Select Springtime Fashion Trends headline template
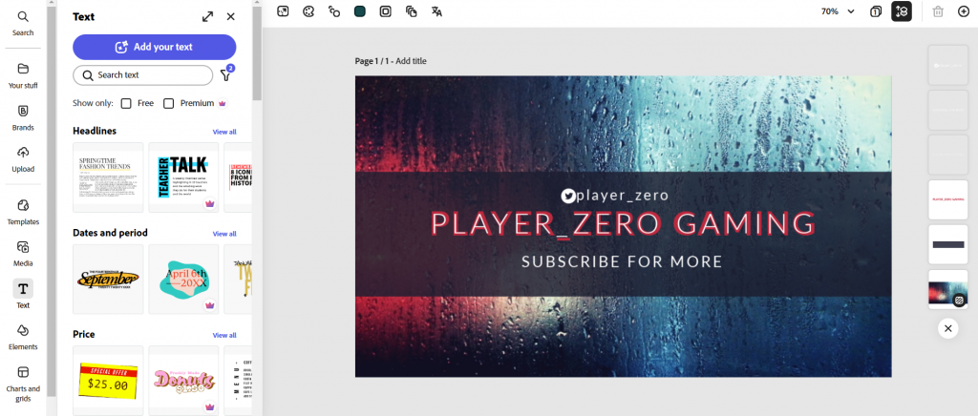Image resolution: width=978 pixels, height=416 pixels. pos(108,177)
